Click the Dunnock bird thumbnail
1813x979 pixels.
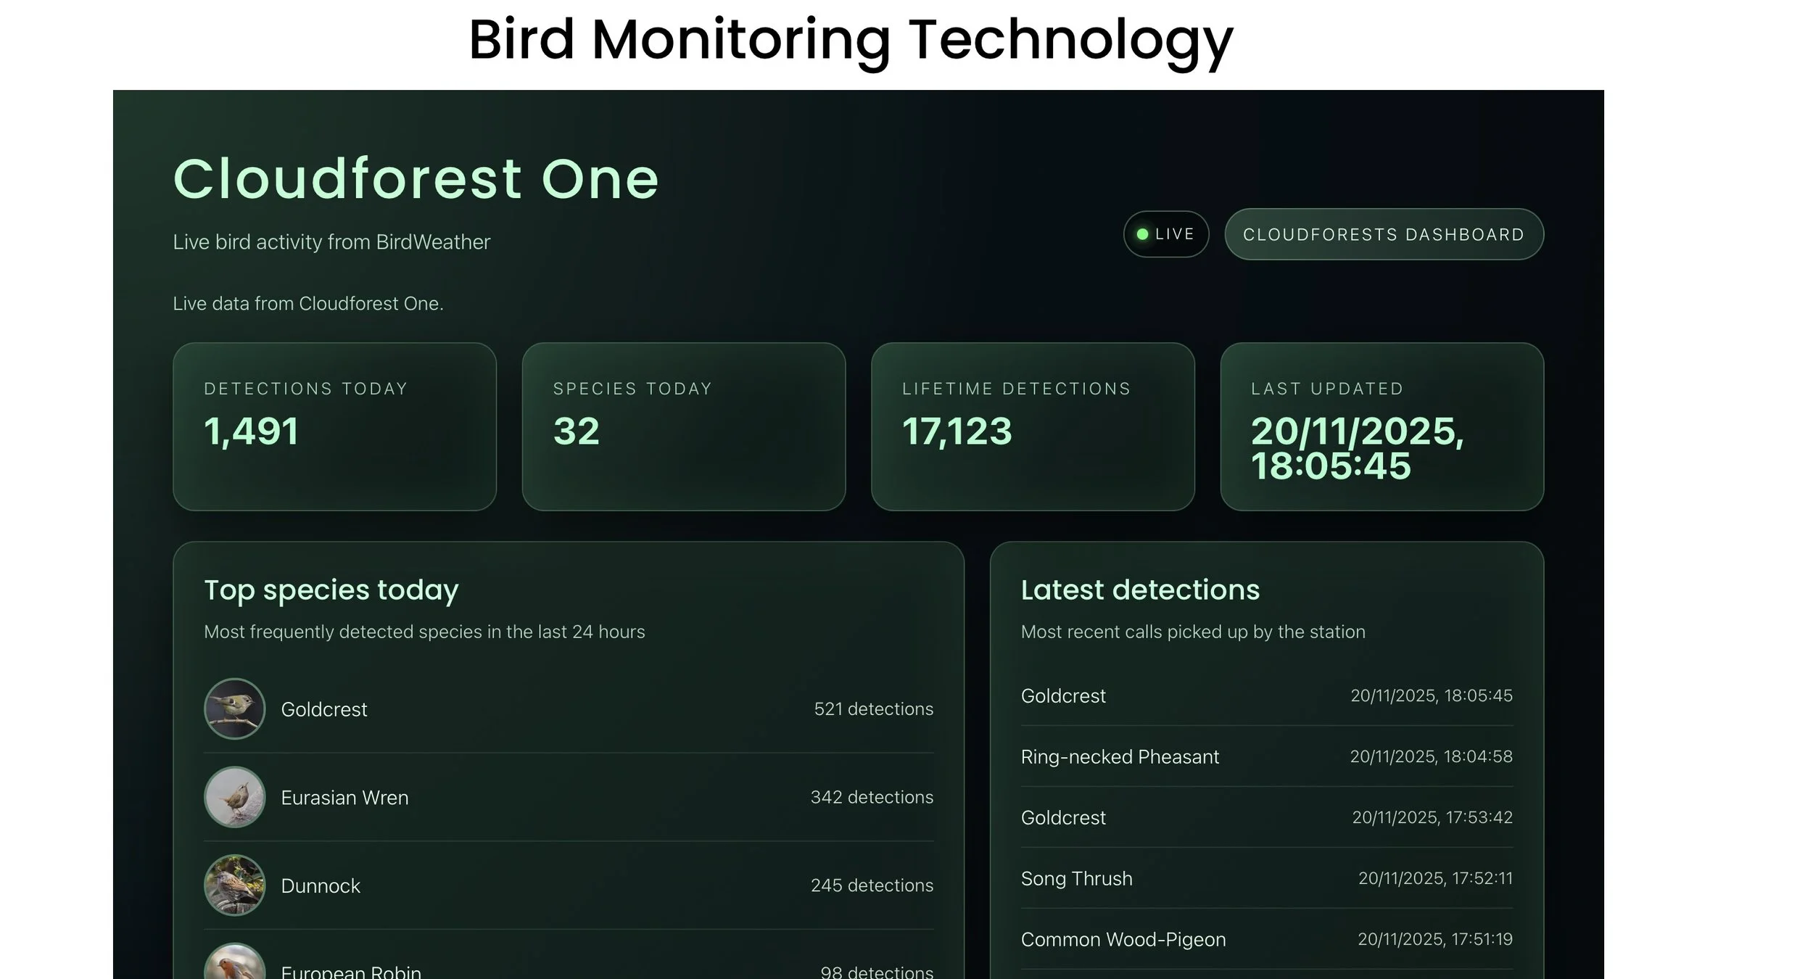(x=234, y=885)
